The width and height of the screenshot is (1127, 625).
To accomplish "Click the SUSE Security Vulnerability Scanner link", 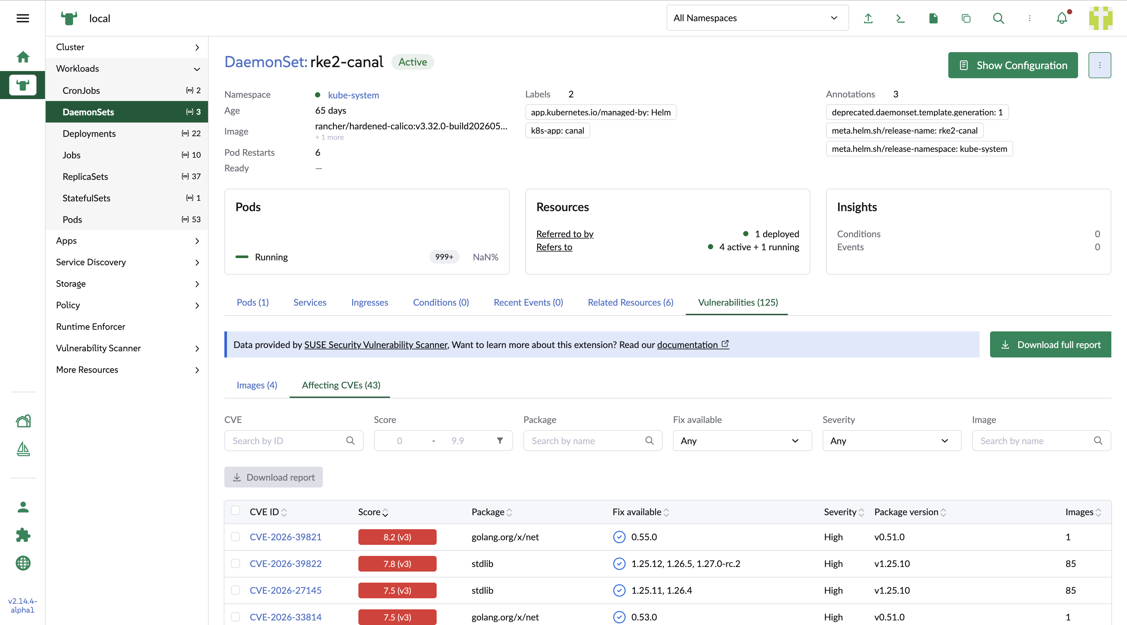I will [x=376, y=344].
